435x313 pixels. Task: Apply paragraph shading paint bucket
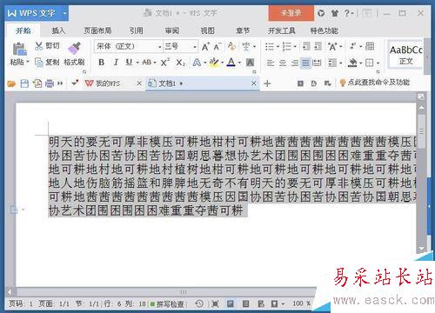pyautogui.click(x=352, y=63)
